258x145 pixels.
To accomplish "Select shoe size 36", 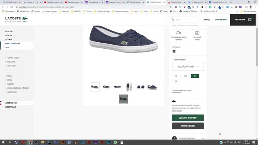I will [176, 76].
